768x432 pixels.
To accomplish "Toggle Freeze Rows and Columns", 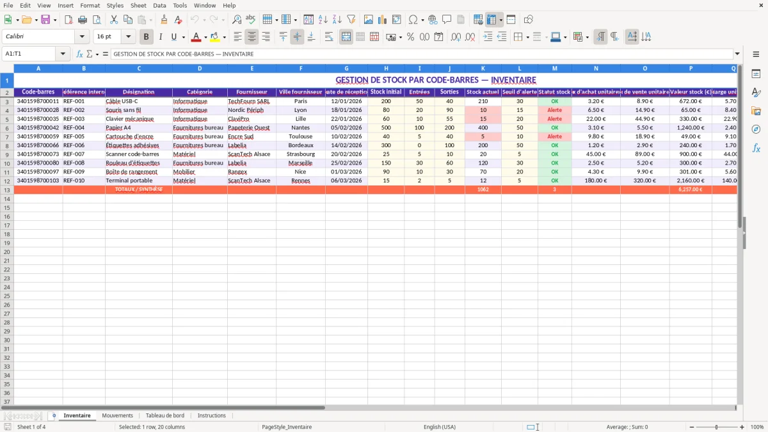I will coord(492,20).
